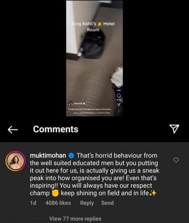This screenshot has width=189, height=223.
Task: Go back using the left arrow
Action: (x=13, y=129)
